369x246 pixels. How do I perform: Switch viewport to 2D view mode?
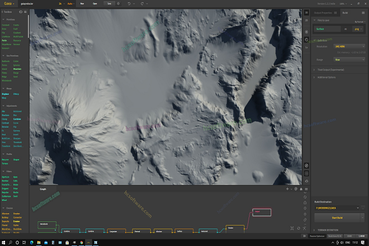pos(306,21)
